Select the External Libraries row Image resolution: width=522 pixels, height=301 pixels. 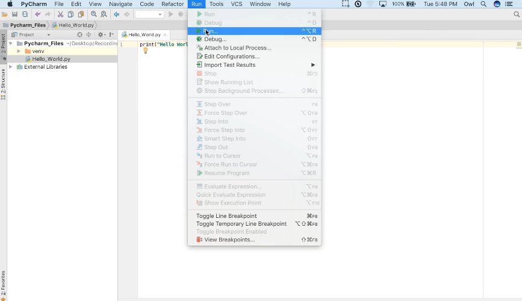click(x=62, y=67)
